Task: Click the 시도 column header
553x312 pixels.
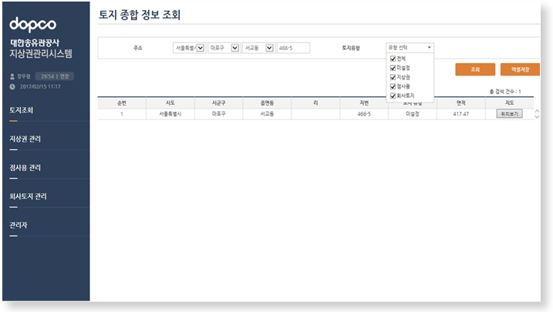Action: (170, 102)
